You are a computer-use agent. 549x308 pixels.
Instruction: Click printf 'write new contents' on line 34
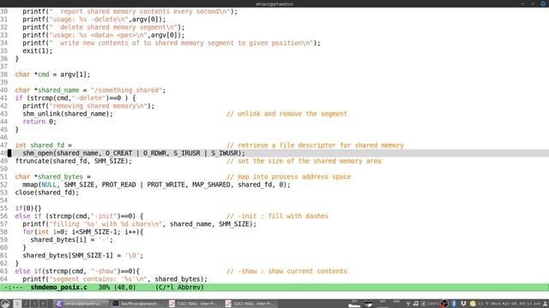pyautogui.click(x=172, y=43)
